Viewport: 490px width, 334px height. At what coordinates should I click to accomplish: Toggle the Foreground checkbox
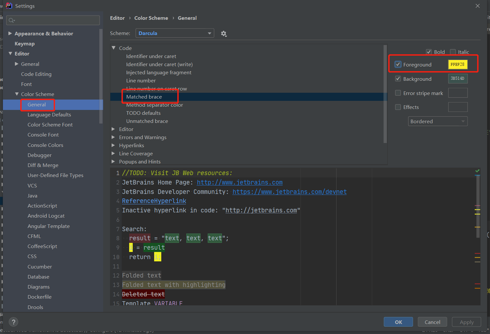[398, 65]
